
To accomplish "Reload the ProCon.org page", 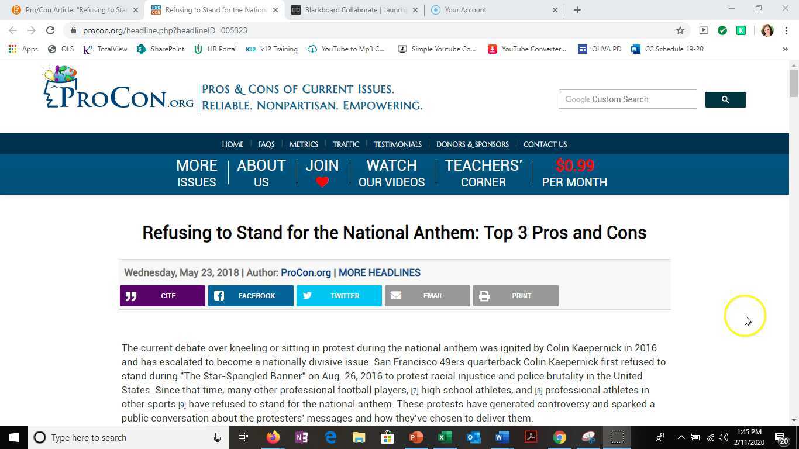I will [x=50, y=30].
